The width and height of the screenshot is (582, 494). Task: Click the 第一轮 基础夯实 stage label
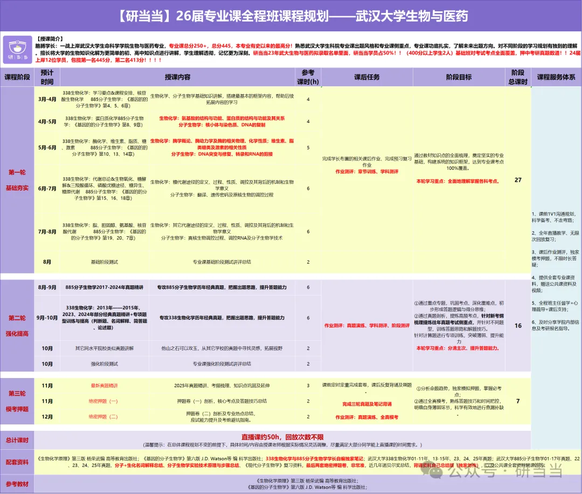tap(17, 180)
